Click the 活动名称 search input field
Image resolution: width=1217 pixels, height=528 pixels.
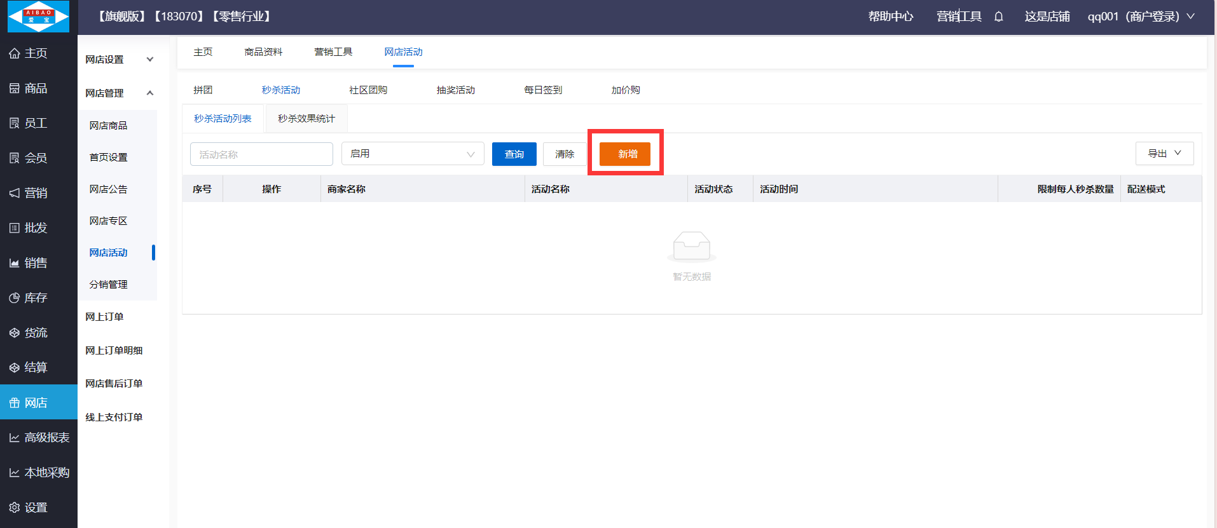(261, 154)
